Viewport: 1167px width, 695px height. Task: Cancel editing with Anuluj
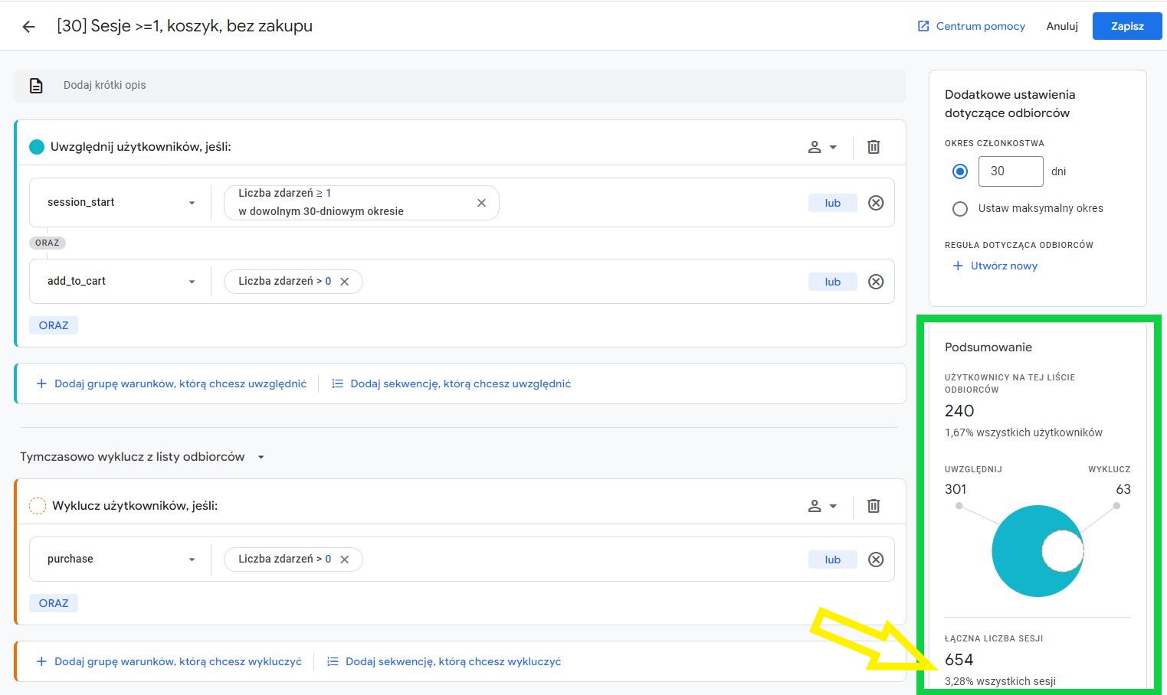click(1062, 26)
